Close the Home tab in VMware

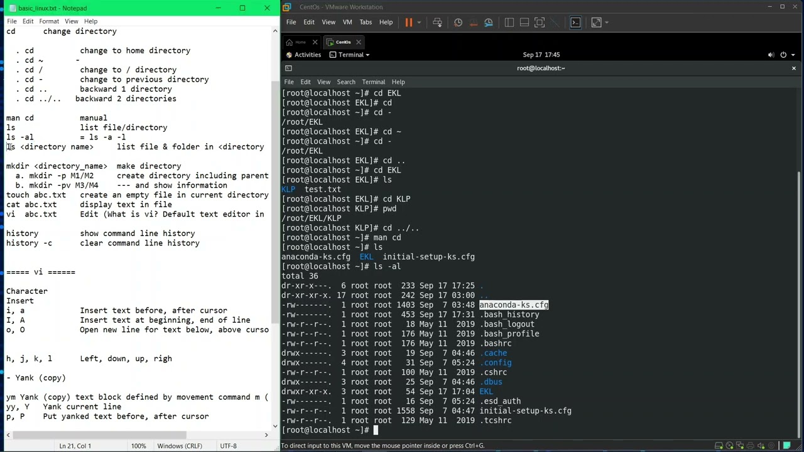tap(315, 42)
